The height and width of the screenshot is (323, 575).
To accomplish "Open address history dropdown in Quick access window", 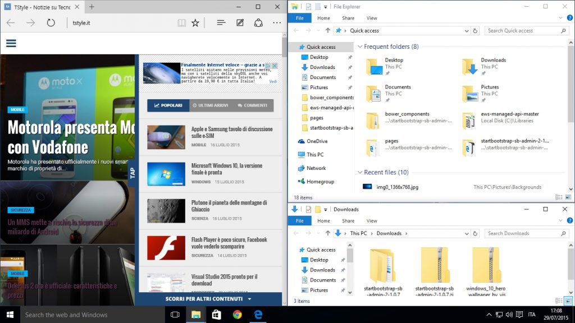I will (467, 31).
